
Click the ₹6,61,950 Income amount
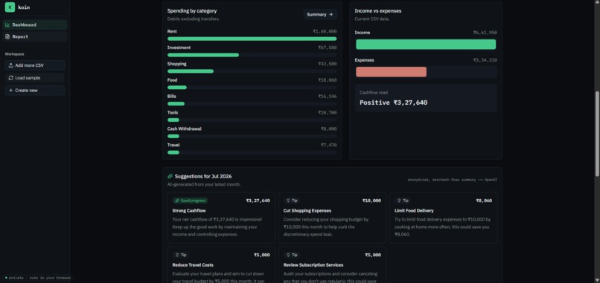point(485,33)
